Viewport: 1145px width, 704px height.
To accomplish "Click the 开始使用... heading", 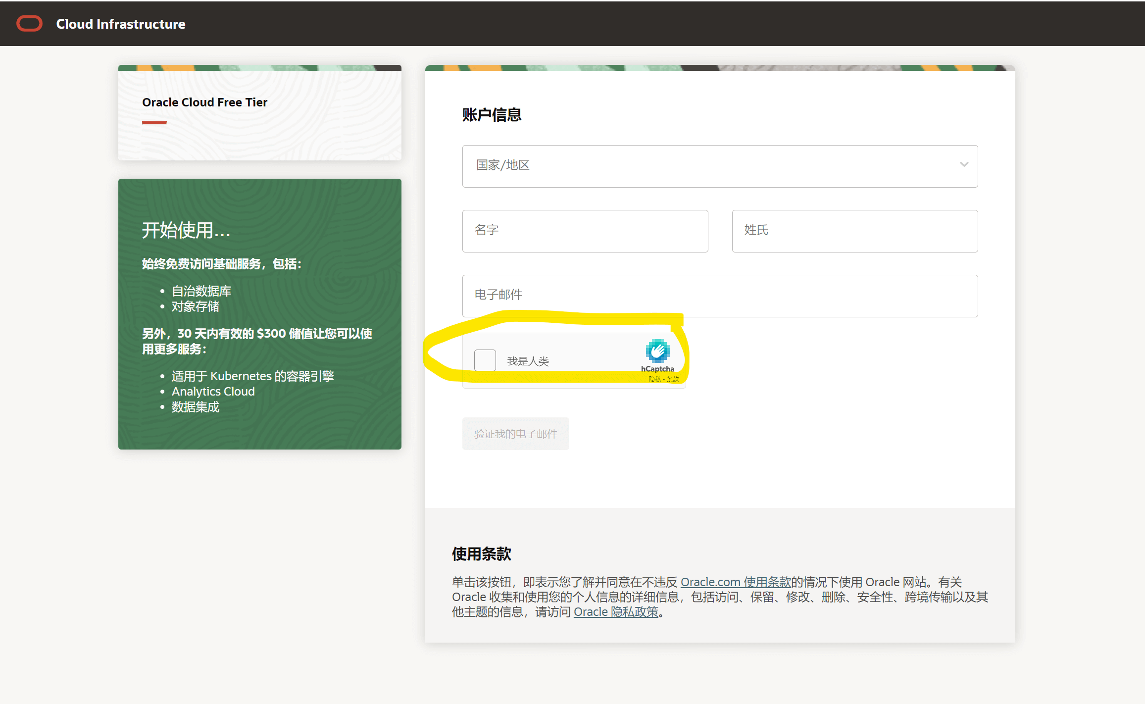I will 186,230.
